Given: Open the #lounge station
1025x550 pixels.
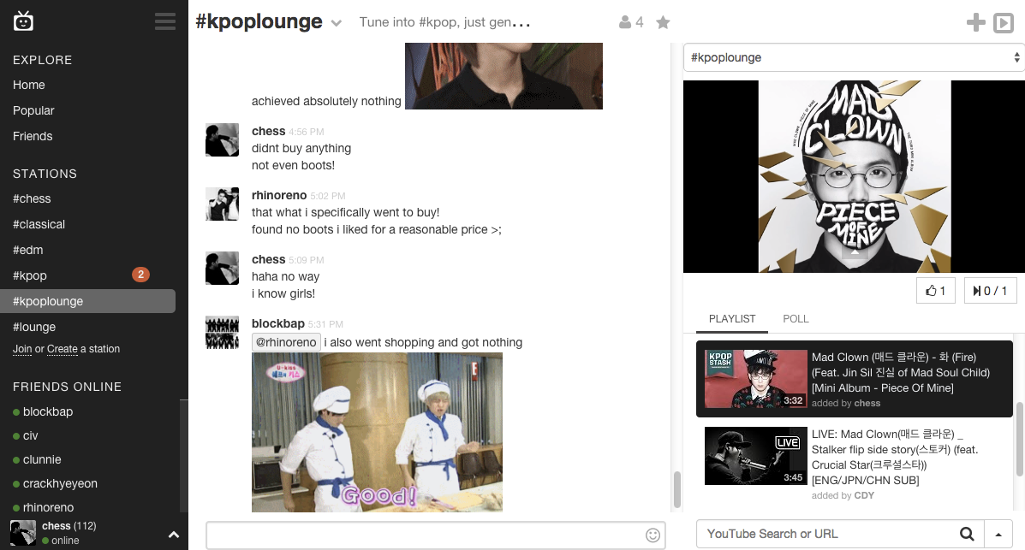Looking at the screenshot, I should pyautogui.click(x=34, y=327).
